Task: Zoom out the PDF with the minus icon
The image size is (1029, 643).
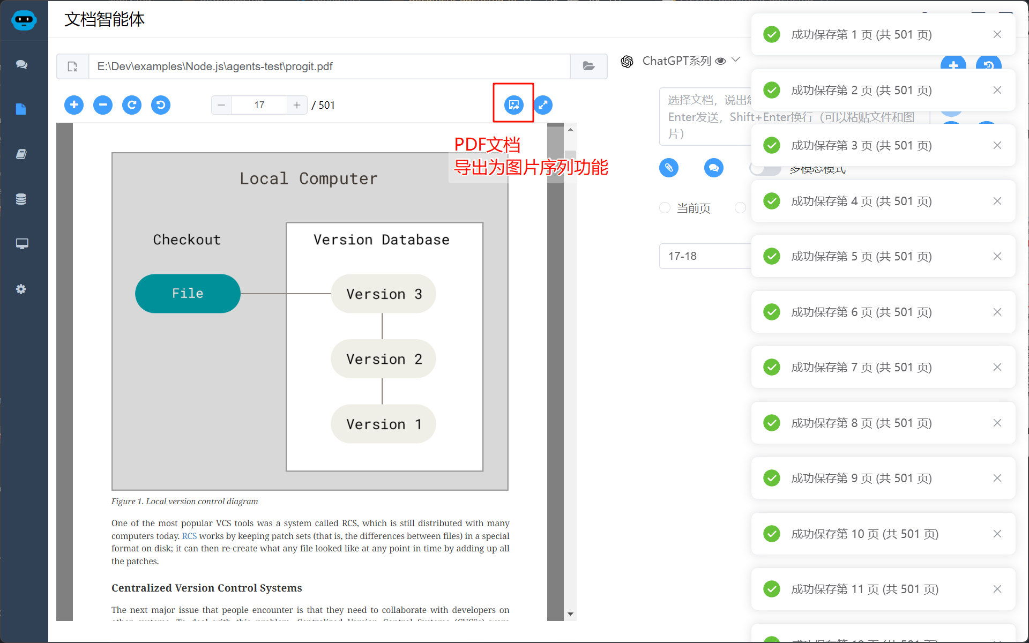Action: click(103, 104)
